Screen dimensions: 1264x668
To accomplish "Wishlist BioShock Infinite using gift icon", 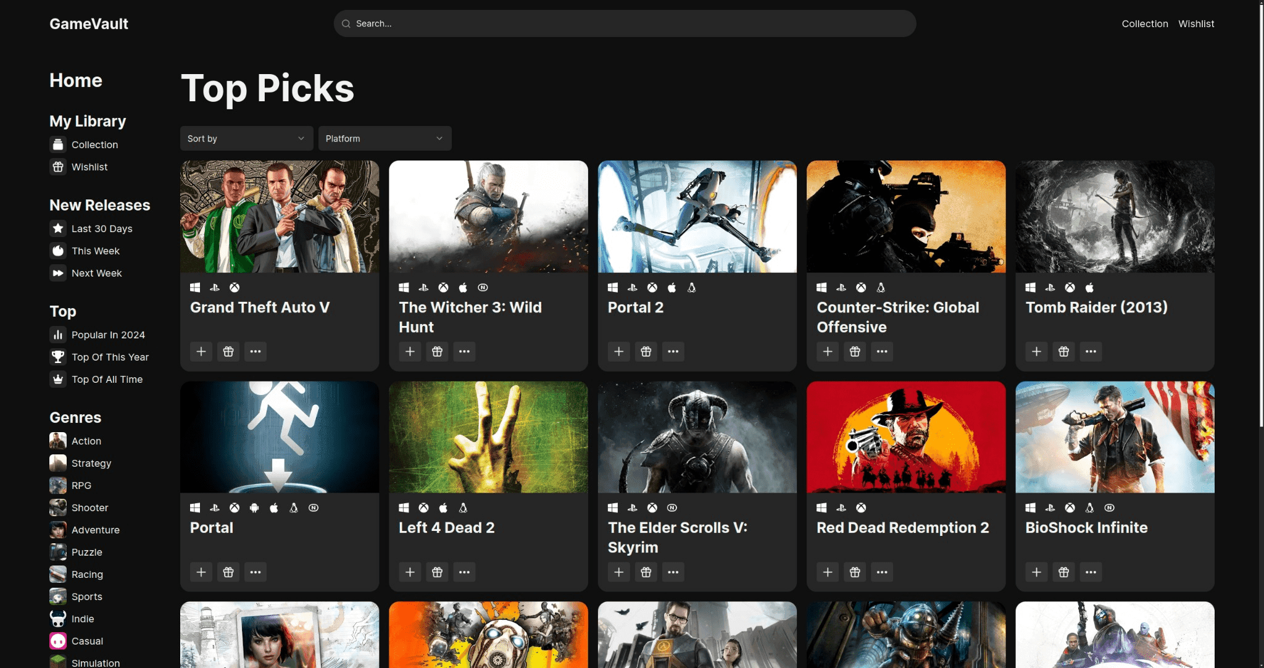I will coord(1063,572).
